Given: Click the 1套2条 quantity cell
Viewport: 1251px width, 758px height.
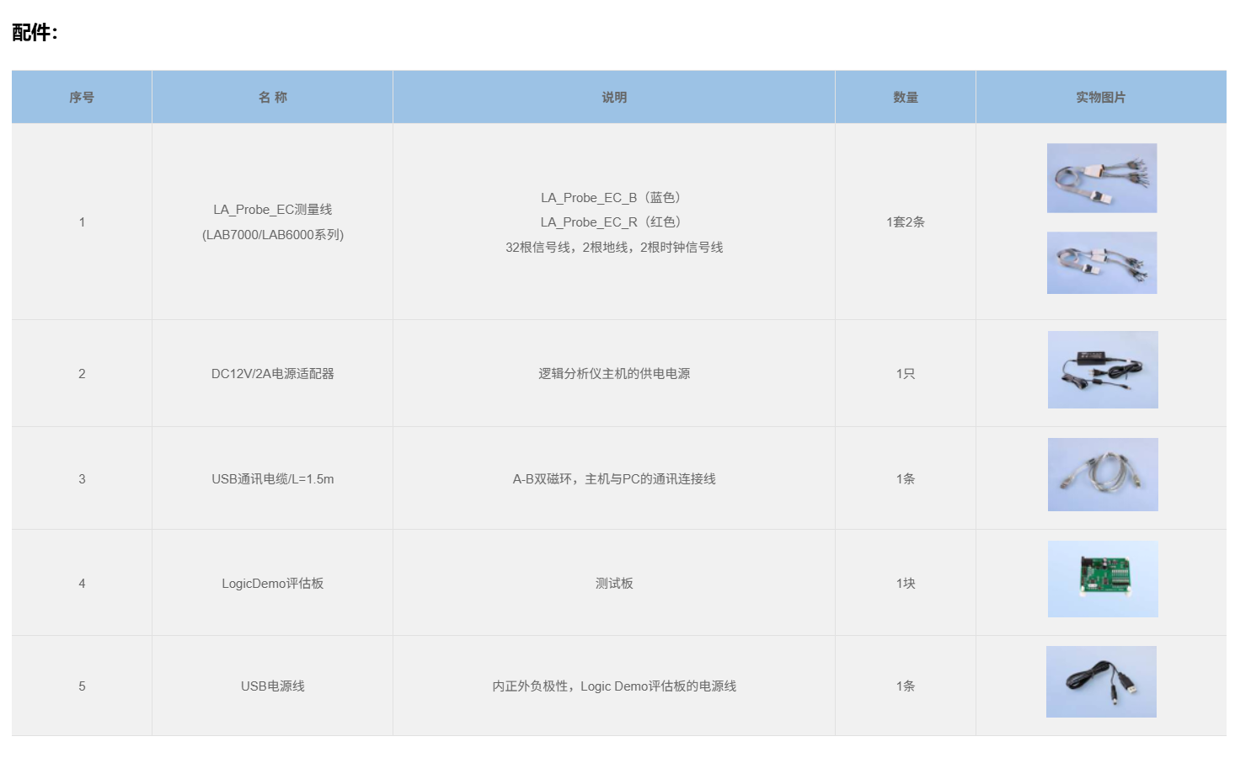Looking at the screenshot, I should [x=906, y=222].
